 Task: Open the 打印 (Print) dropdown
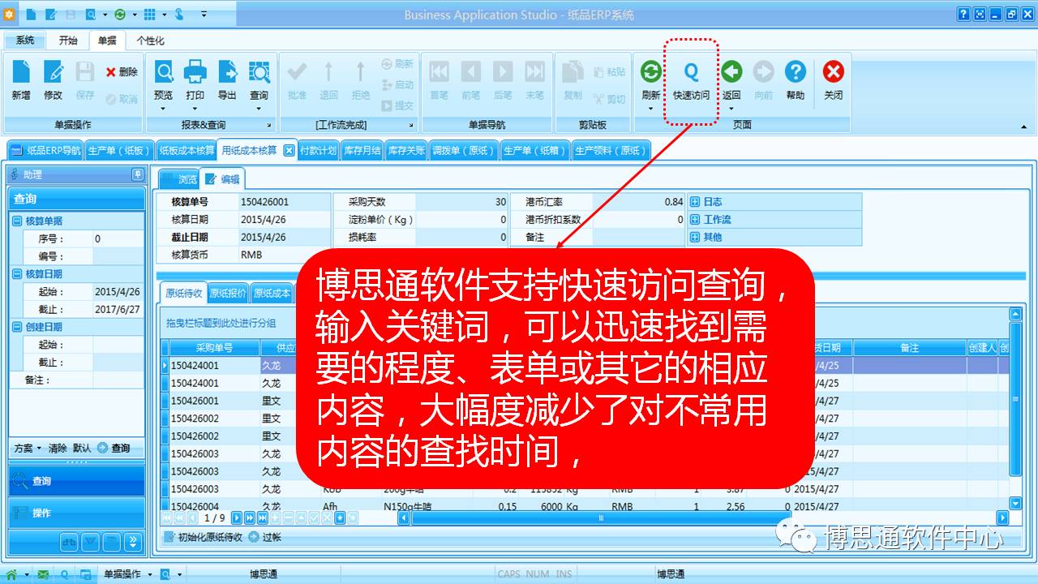click(x=195, y=106)
